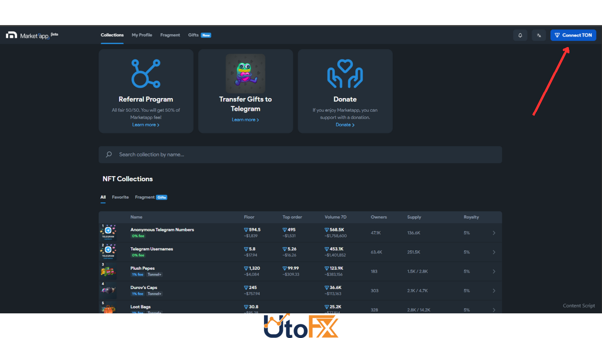
Task: Click the Telegram Usernames name
Action: (x=152, y=249)
